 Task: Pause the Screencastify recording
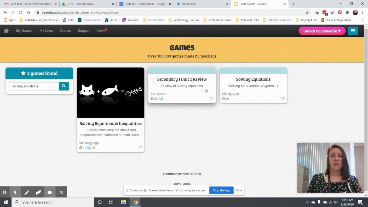point(5,192)
